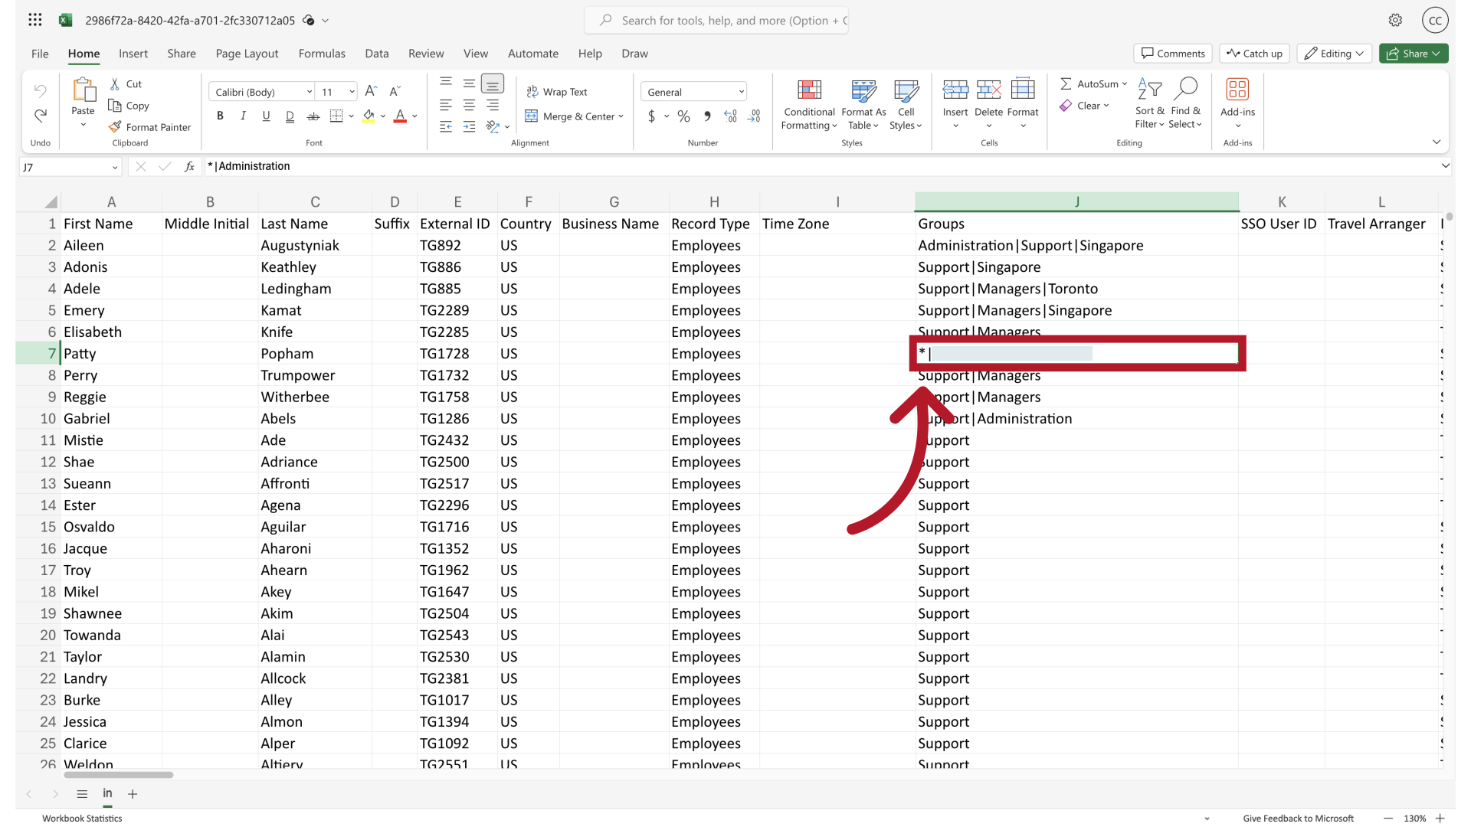Open Conditional Formatting options

click(809, 105)
